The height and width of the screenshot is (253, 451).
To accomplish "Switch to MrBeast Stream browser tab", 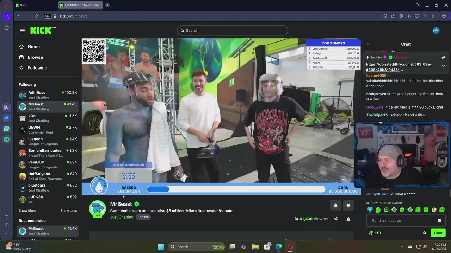I will 81,5.
